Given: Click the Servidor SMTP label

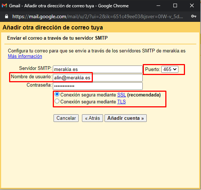Looking at the screenshot, I should click(35, 68).
